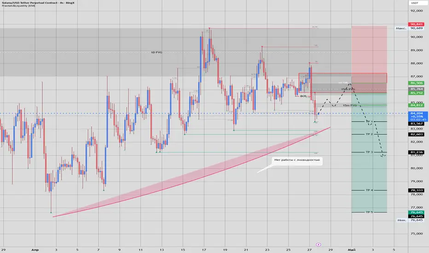Click the black 78,333 price label
The image size is (429, 253).
pyautogui.click(x=416, y=190)
